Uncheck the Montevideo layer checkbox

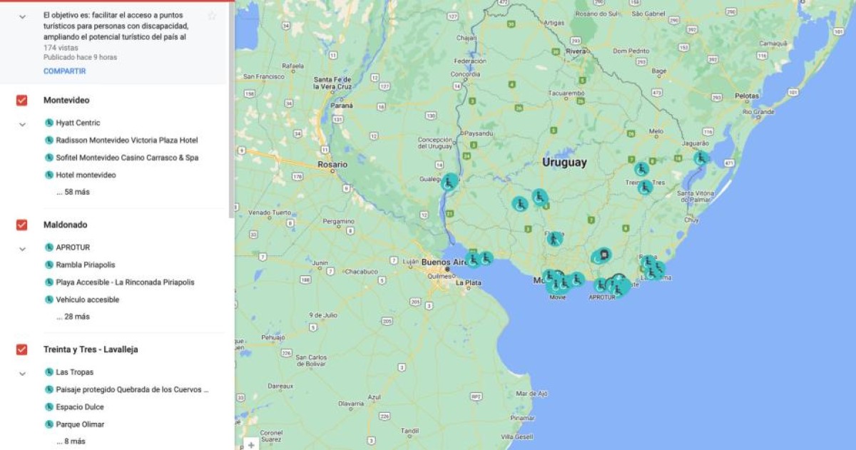22,100
